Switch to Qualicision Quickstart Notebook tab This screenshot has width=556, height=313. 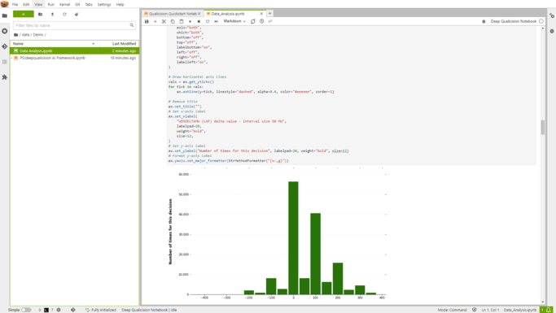coord(173,14)
